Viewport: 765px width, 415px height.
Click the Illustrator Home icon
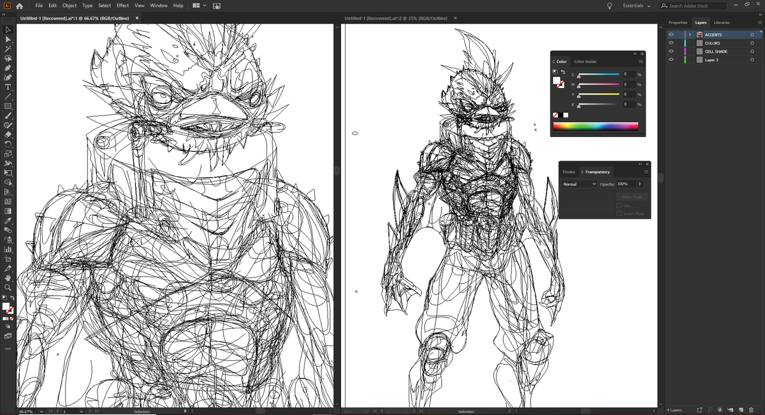pos(20,5)
